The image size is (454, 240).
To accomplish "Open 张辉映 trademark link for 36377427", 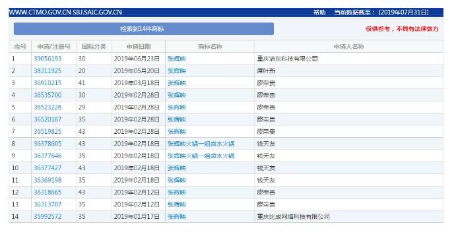I will [177, 168].
